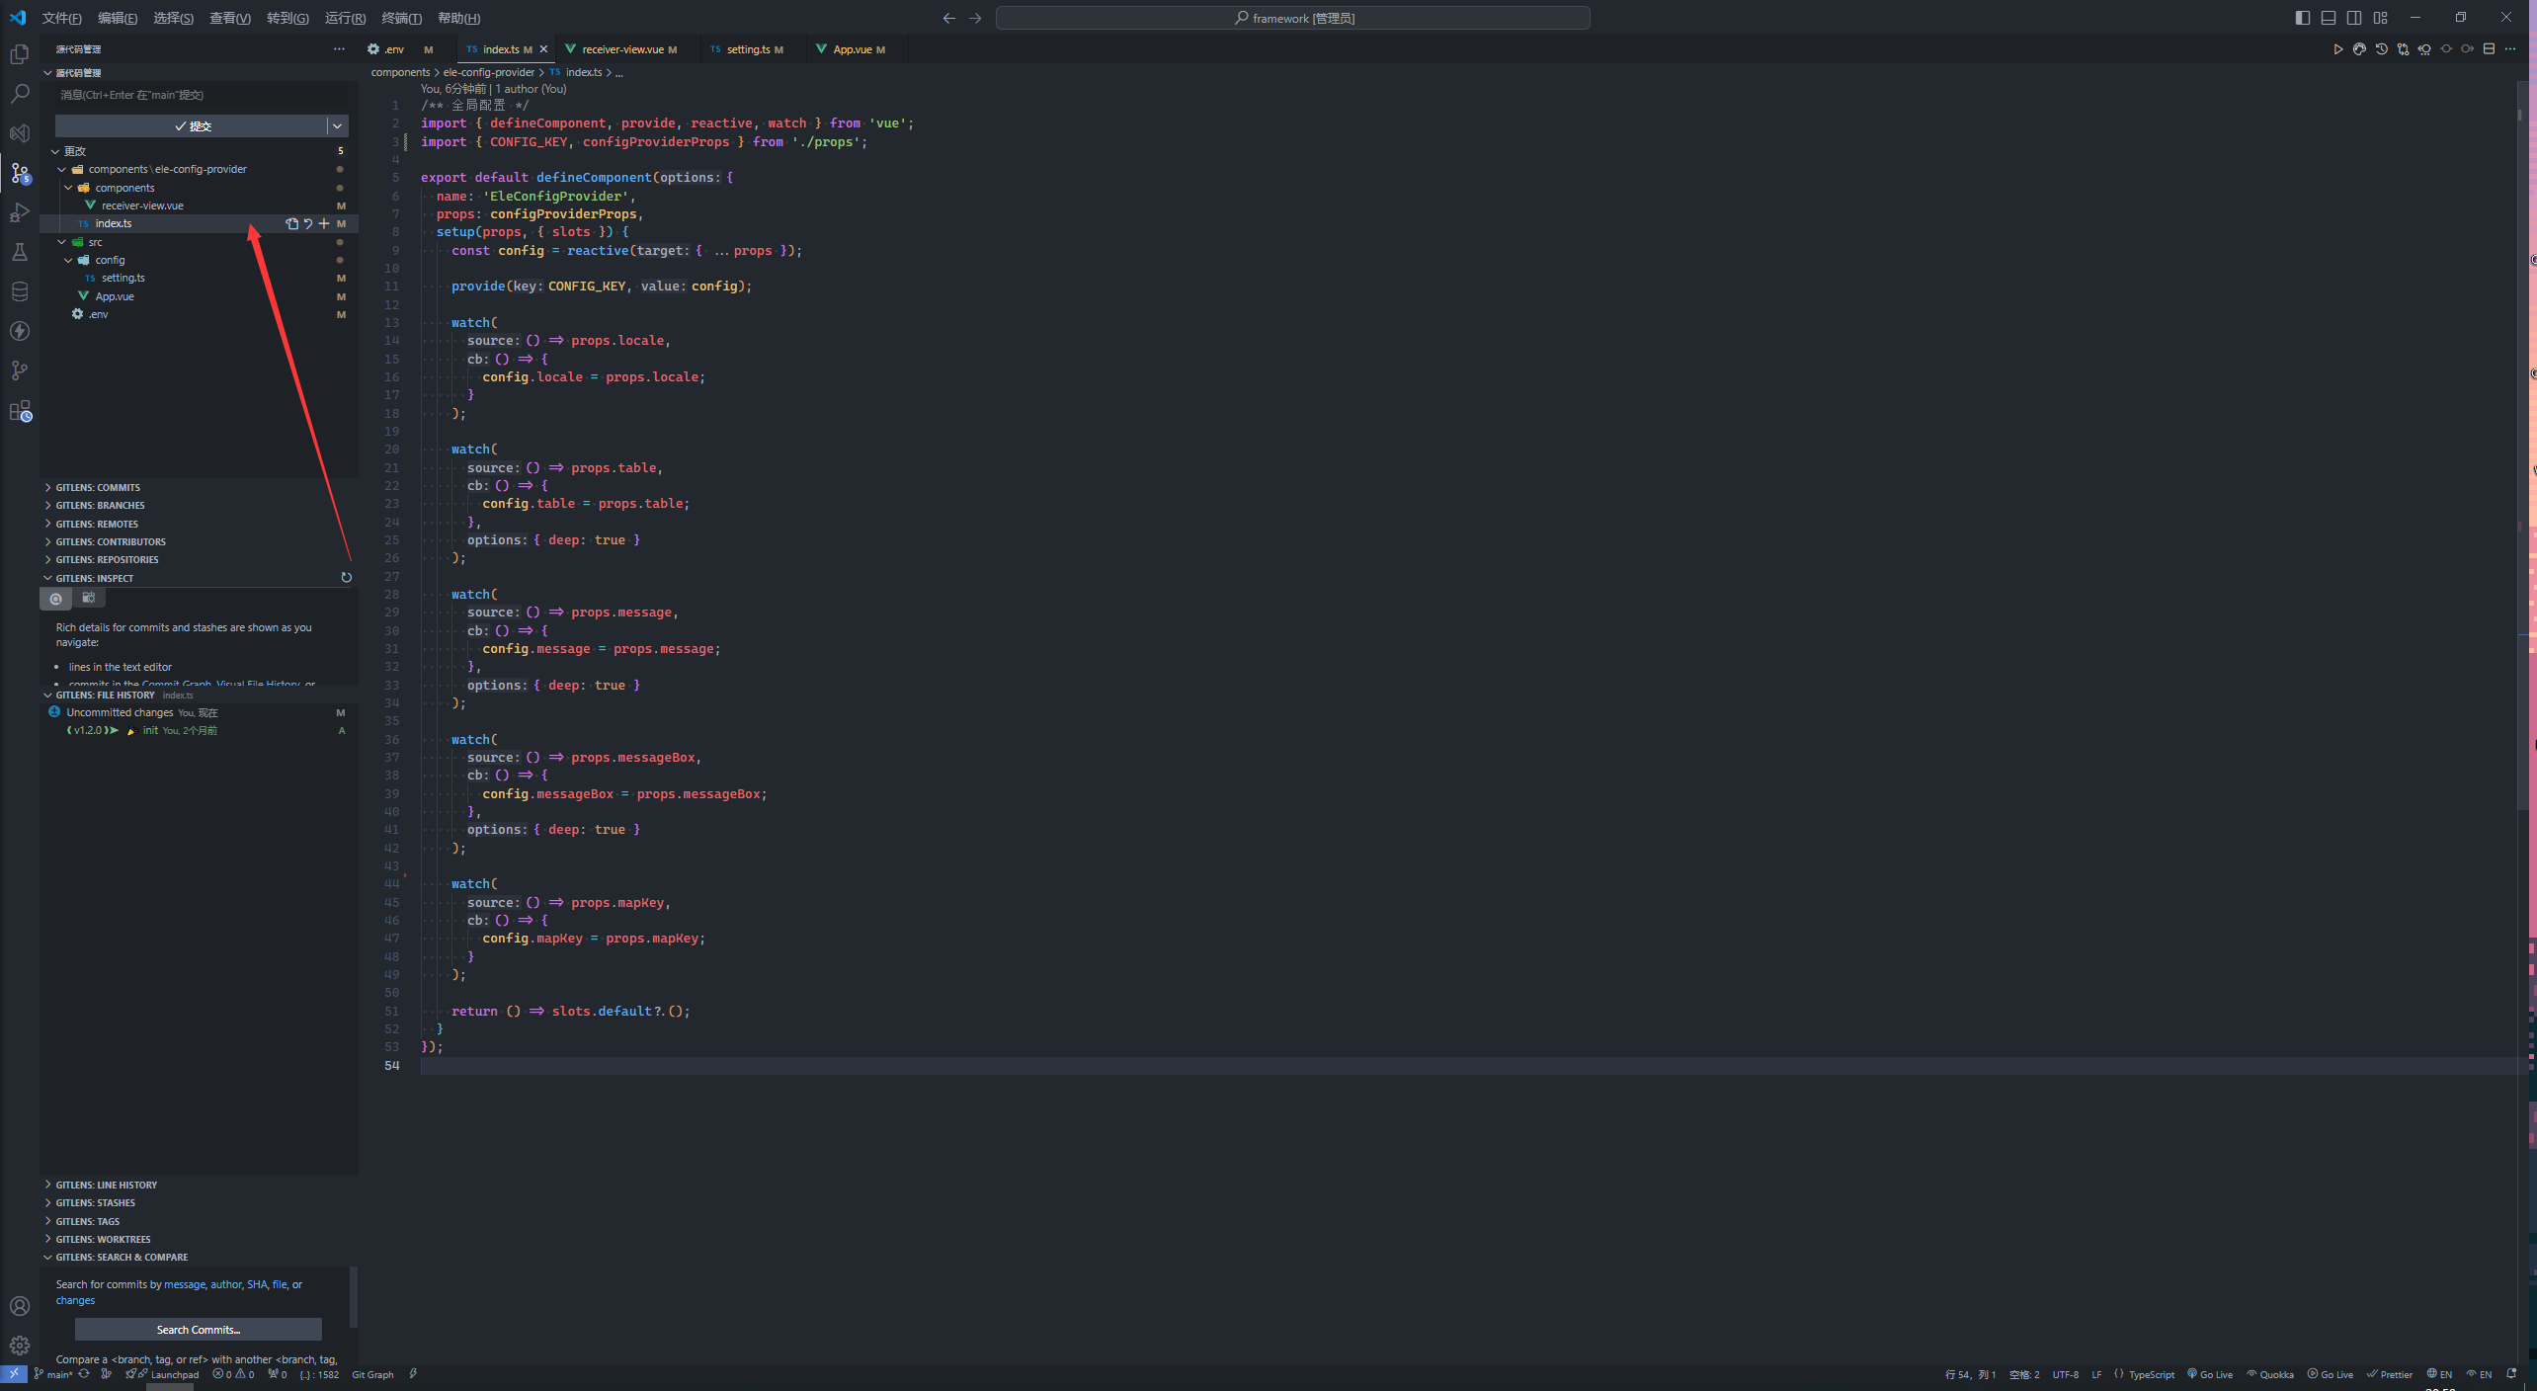Screen dimensions: 2537x1391
Task: Switch to App.vue editor tab
Action: (858, 49)
